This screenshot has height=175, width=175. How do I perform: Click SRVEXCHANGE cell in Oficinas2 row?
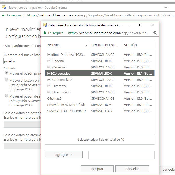(103, 98)
